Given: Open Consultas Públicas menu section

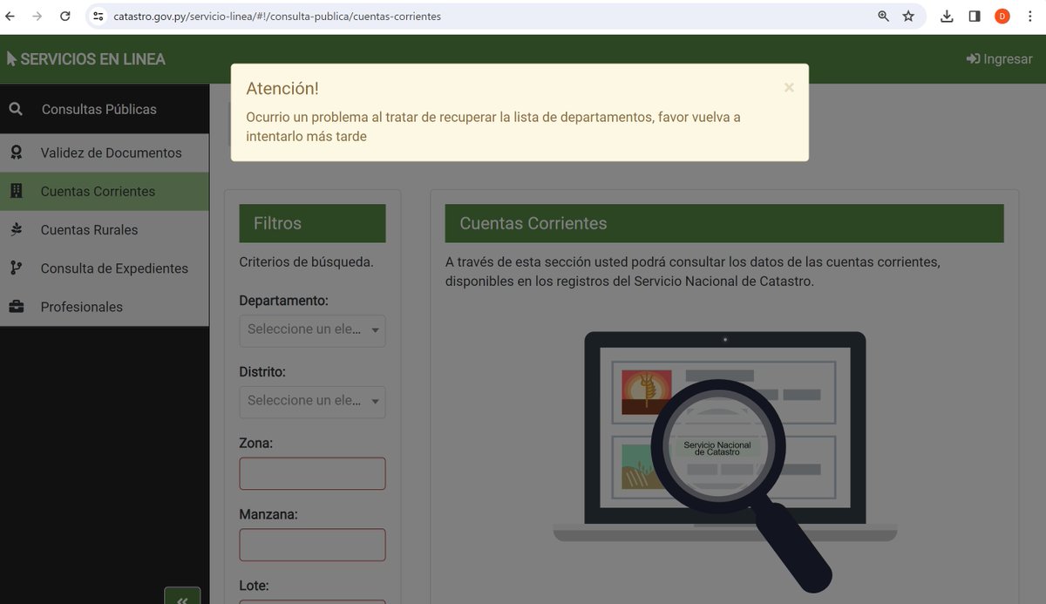Looking at the screenshot, I should 105,109.
